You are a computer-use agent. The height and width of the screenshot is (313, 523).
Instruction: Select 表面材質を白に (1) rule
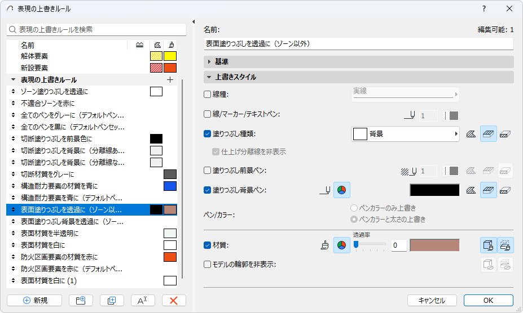click(x=92, y=281)
